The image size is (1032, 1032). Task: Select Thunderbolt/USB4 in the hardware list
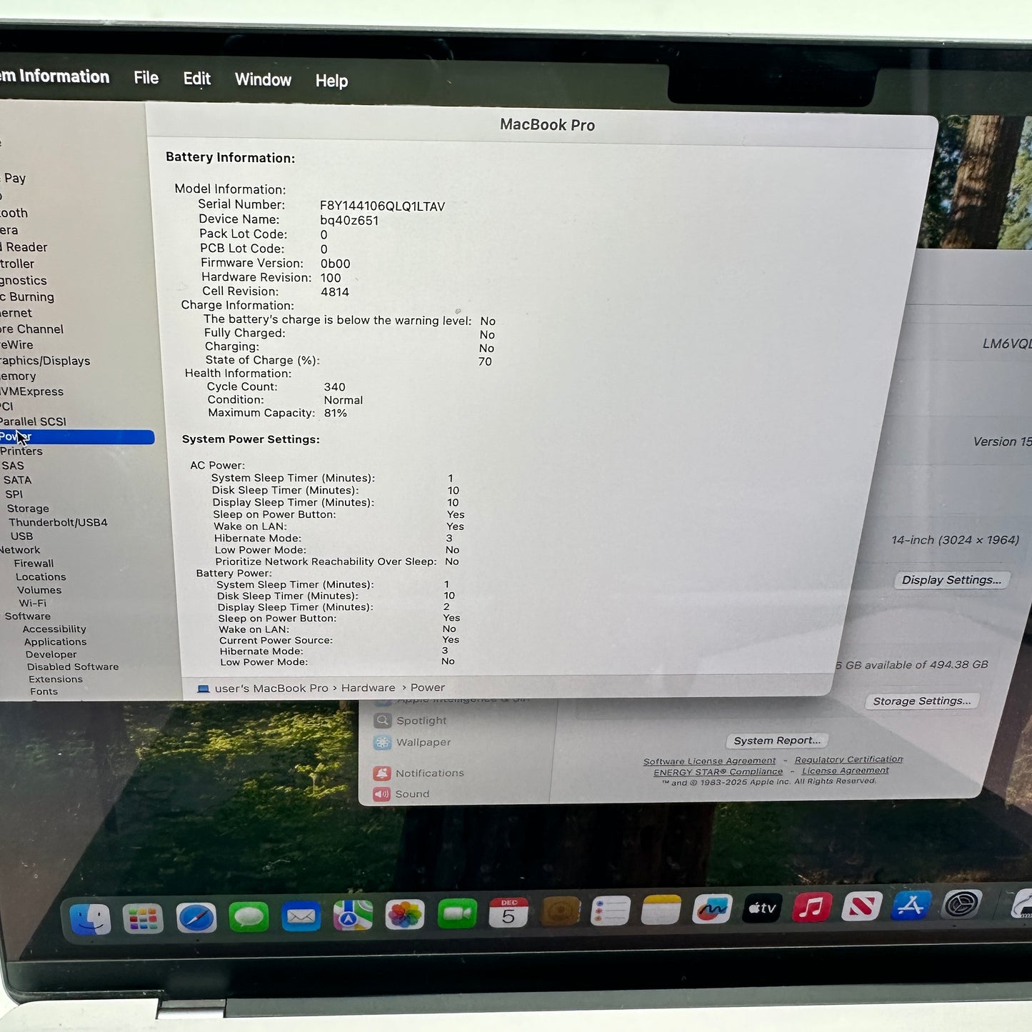click(59, 521)
